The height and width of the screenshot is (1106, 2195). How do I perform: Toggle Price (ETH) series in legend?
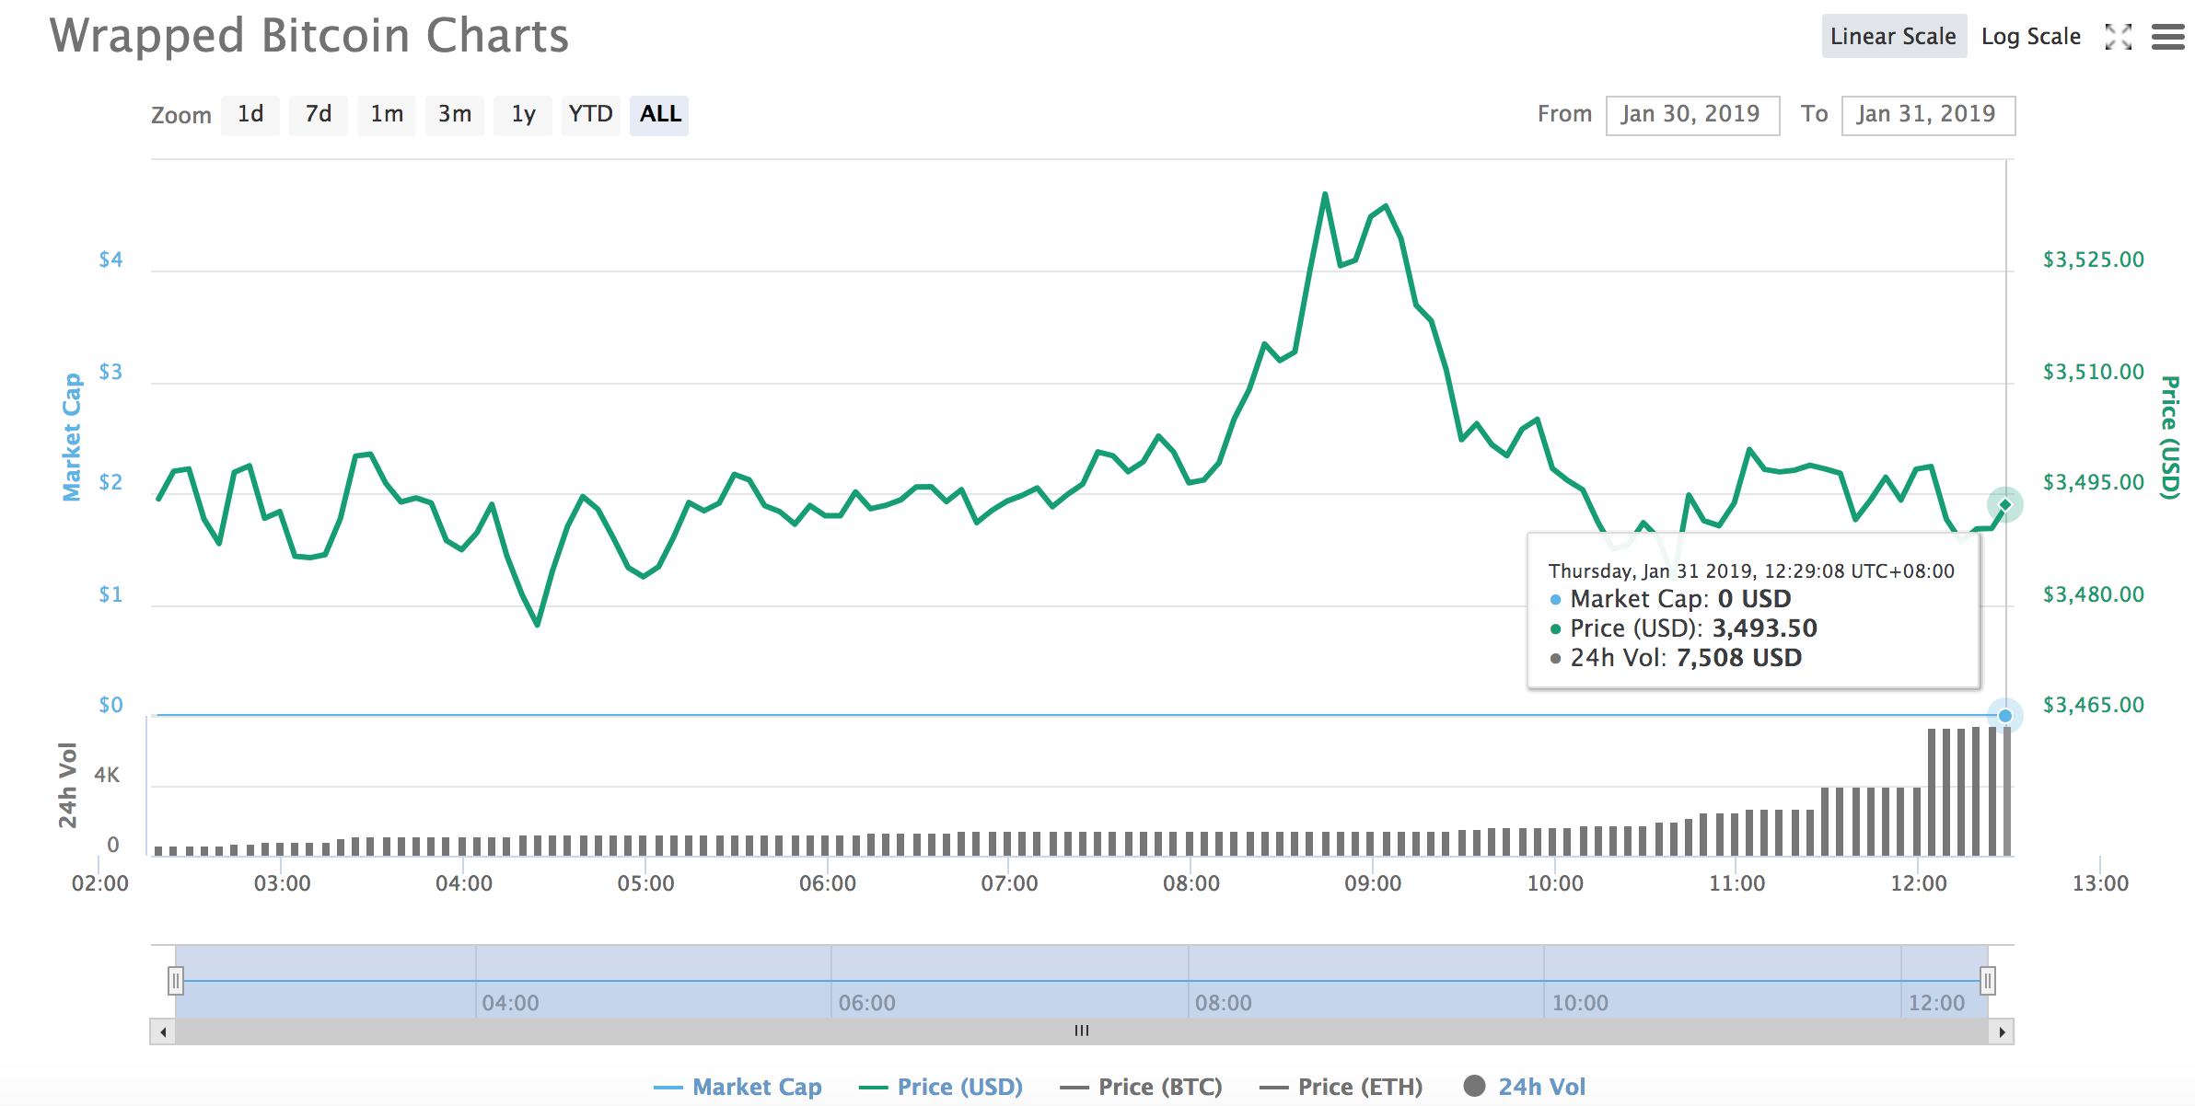(1341, 1087)
